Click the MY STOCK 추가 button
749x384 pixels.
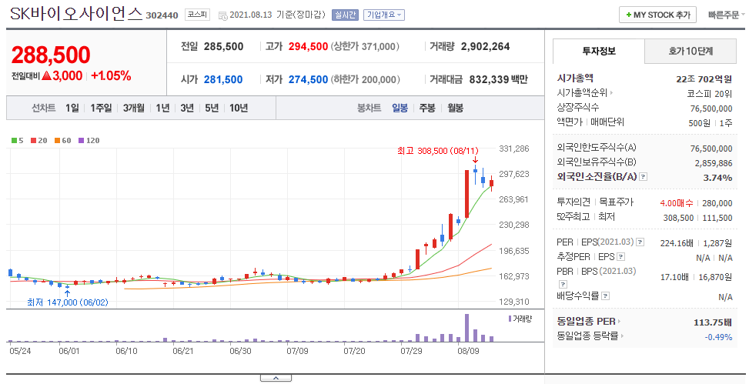[x=657, y=15]
